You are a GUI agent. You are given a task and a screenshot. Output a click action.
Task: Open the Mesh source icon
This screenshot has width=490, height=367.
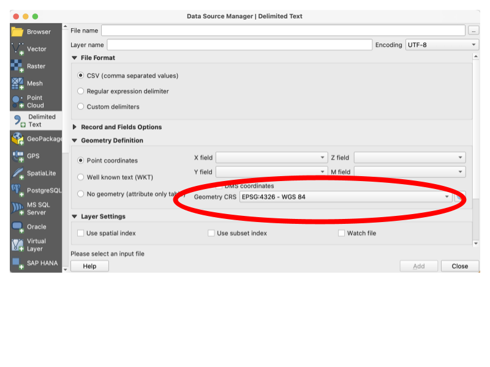coord(17,83)
